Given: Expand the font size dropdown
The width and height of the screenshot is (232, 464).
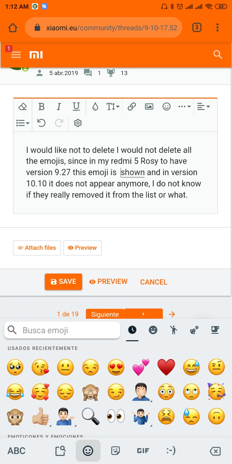Looking at the screenshot, I should pos(113,107).
